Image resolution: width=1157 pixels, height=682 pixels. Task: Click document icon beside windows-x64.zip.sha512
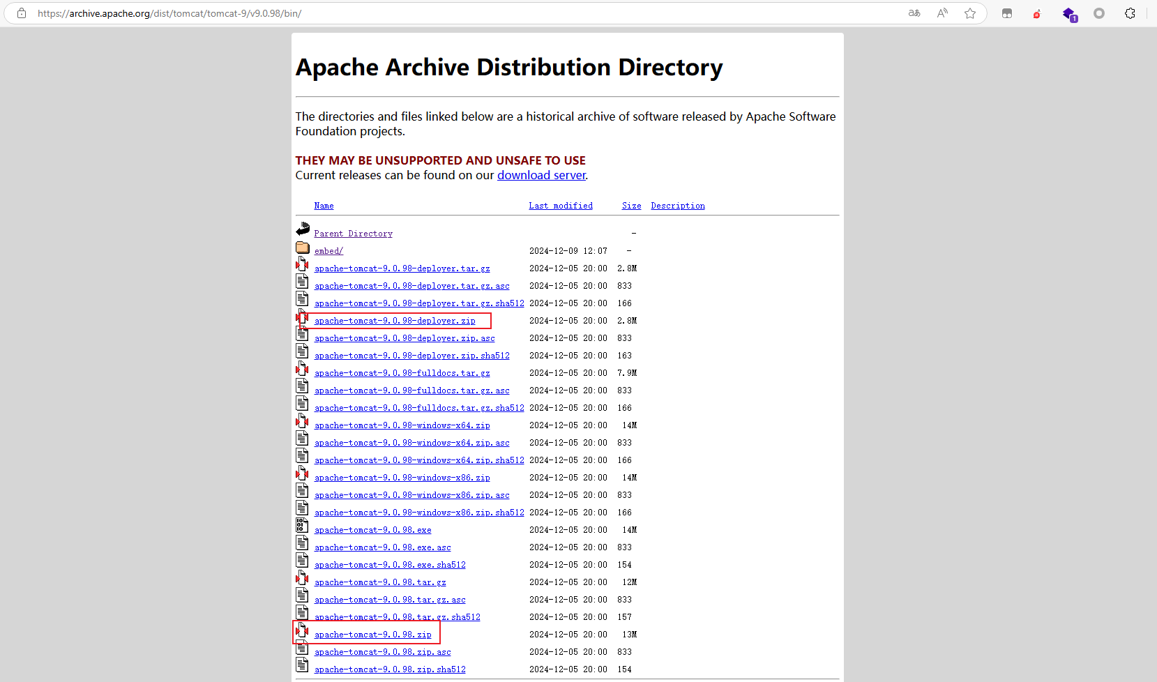303,455
